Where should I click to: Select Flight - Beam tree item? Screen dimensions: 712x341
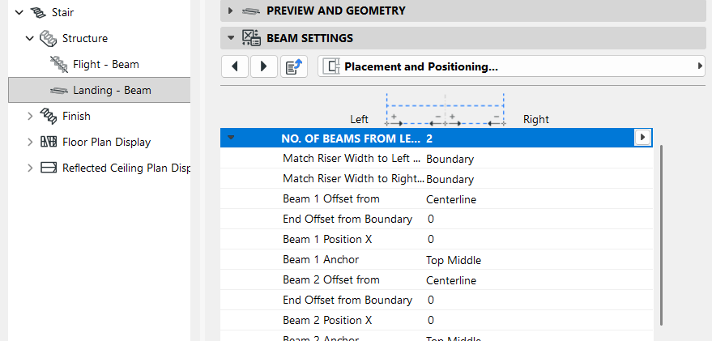click(x=106, y=65)
